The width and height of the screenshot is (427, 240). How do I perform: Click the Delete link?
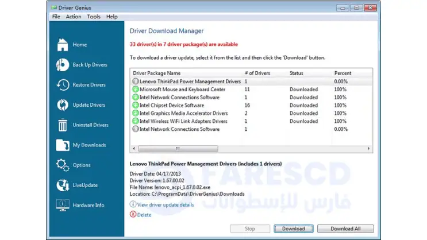144,215
